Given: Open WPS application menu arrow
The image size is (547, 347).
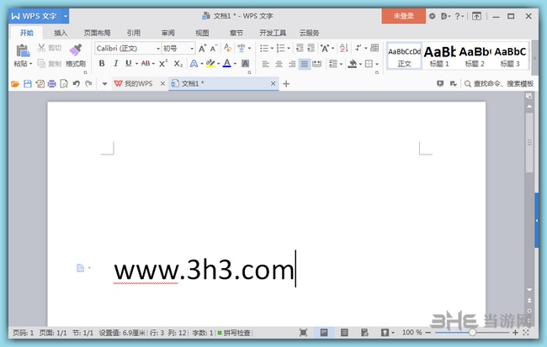Looking at the screenshot, I should click(66, 16).
